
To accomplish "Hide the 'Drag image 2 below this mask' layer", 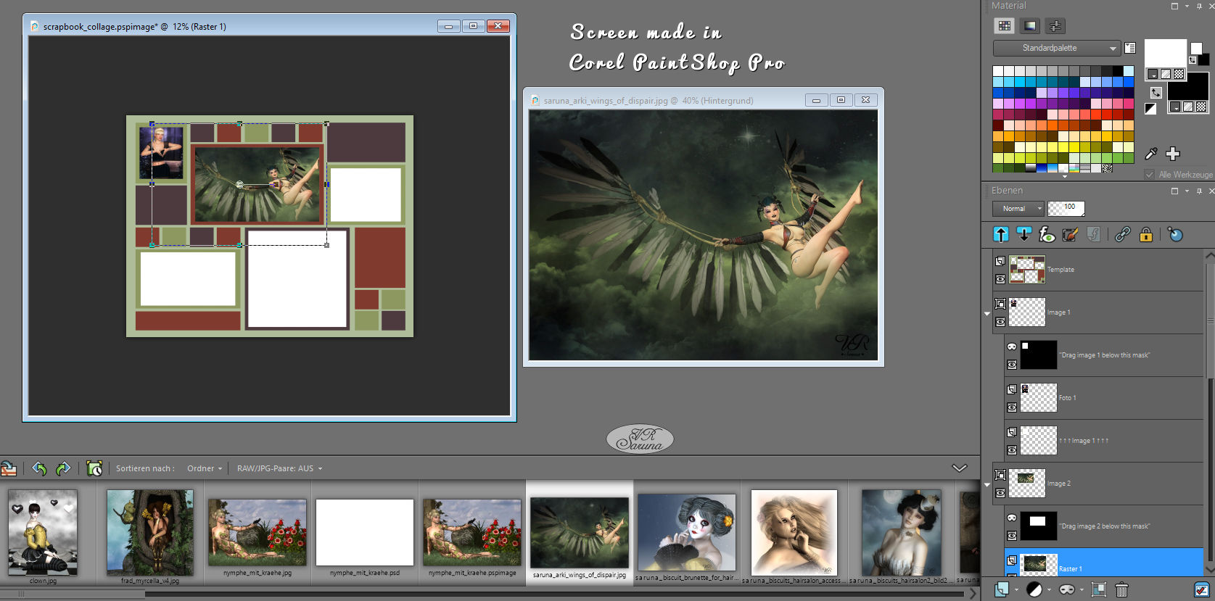I will (1012, 536).
